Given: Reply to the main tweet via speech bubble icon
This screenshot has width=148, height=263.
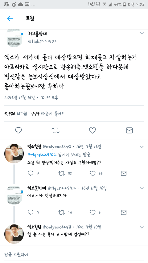Looking at the screenshot, I should point(18,130).
